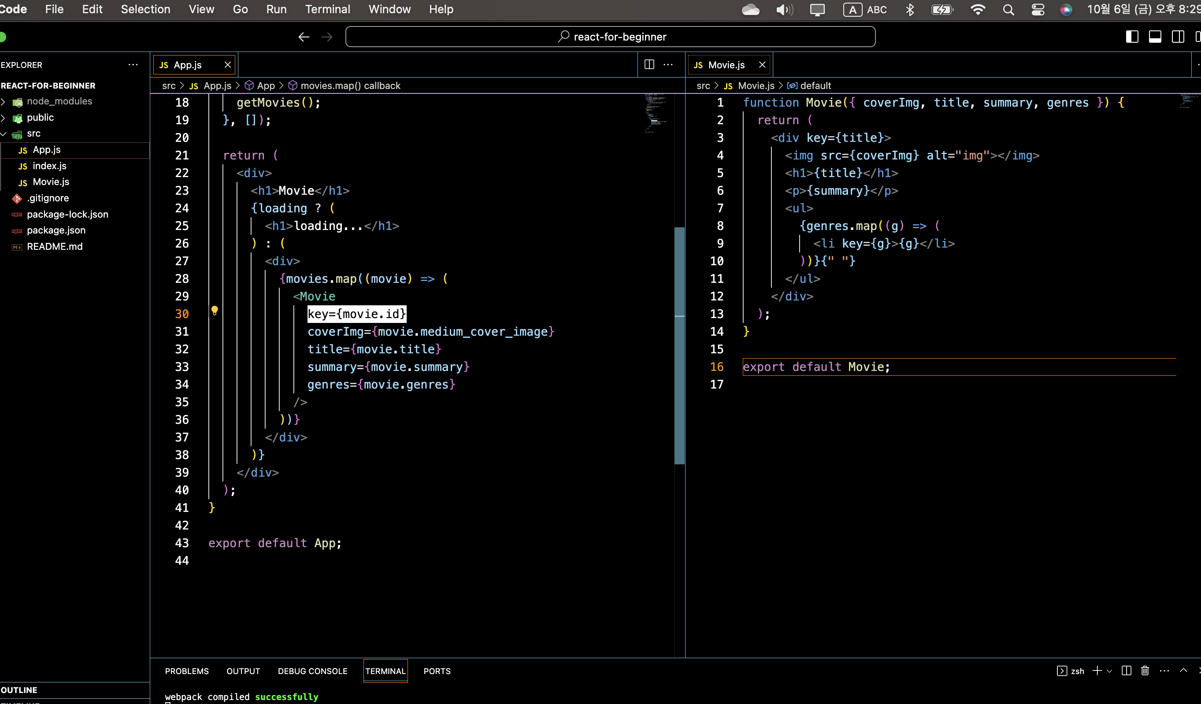Click the split editor right icon
Image resolution: width=1201 pixels, height=704 pixels.
point(649,64)
